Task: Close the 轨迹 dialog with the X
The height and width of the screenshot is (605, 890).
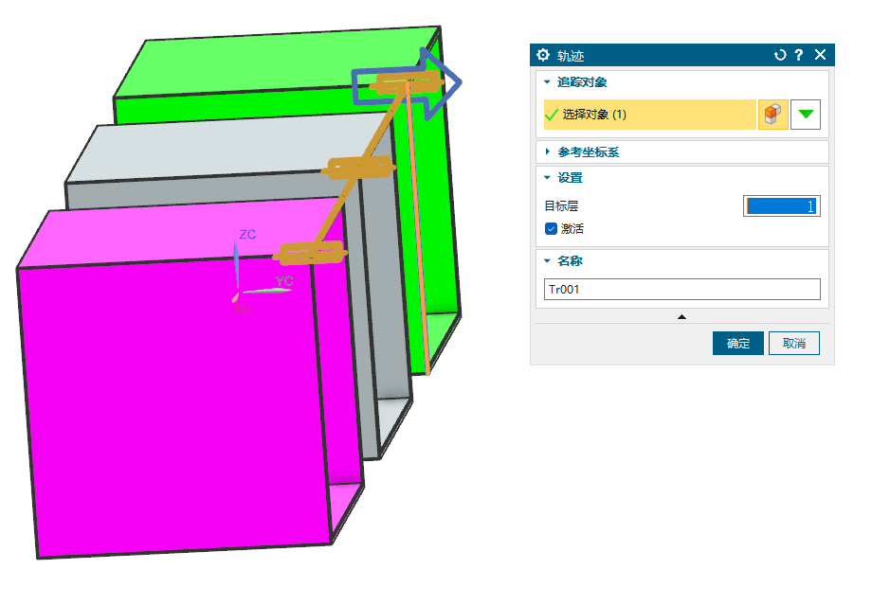Action: [x=821, y=55]
